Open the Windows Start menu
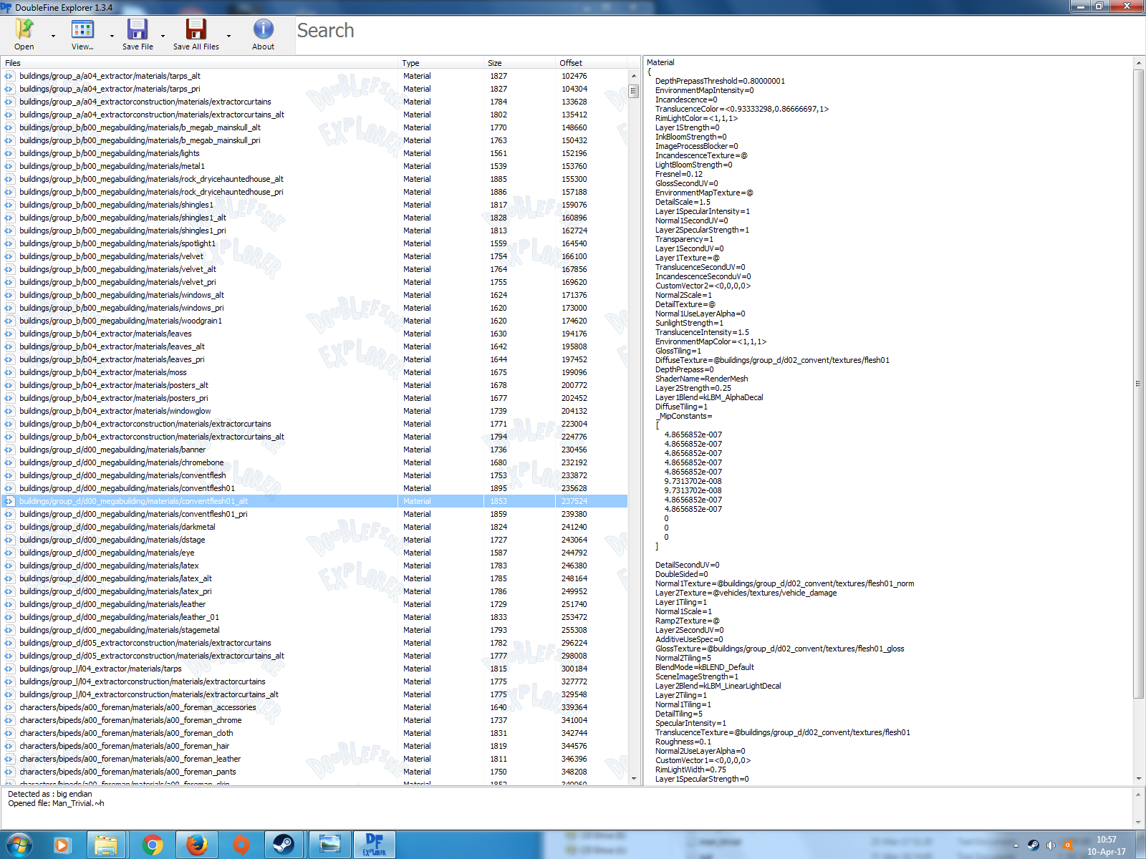 (x=19, y=845)
